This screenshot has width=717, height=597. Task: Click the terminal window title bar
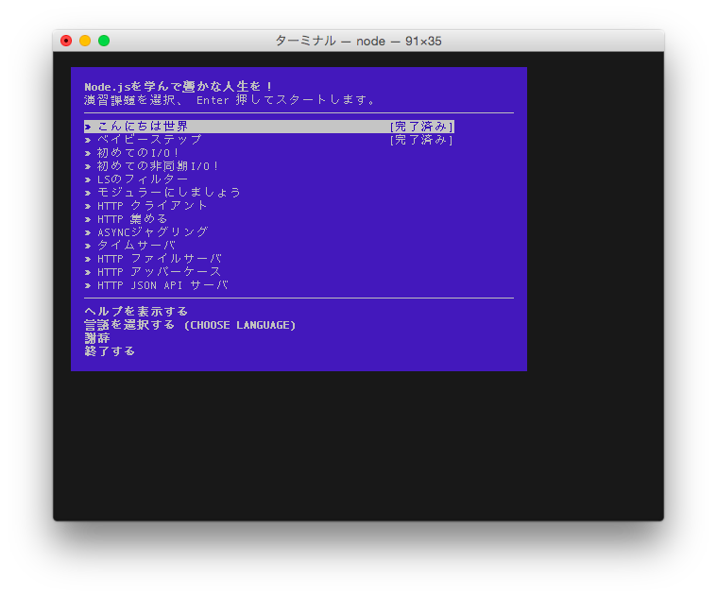click(x=358, y=41)
